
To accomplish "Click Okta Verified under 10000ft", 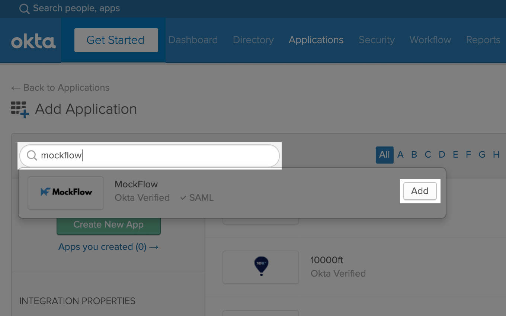I will tap(338, 274).
